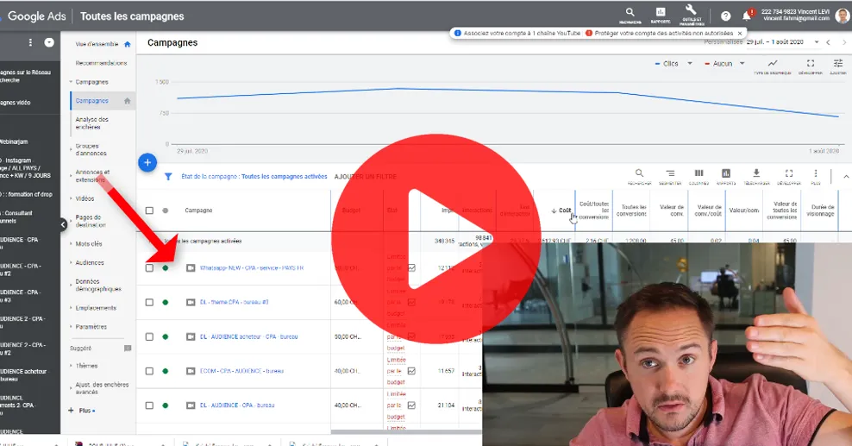The image size is (852, 446).
Task: Open the Plus three-dot menu above the table
Action: click(816, 173)
